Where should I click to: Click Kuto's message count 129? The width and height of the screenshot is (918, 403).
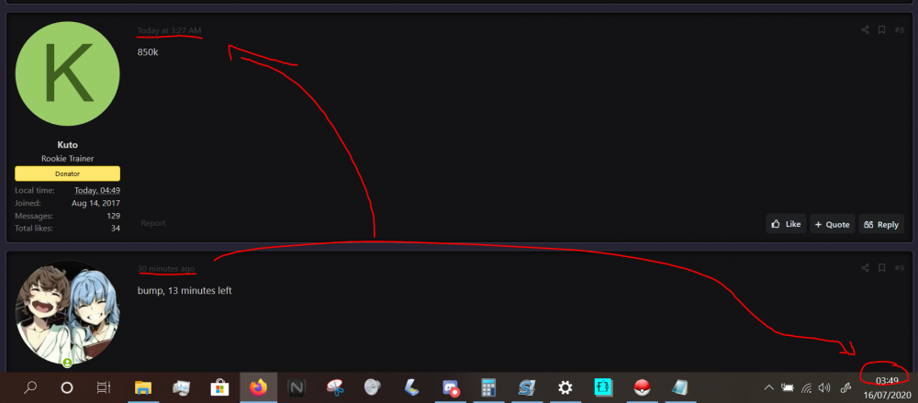(x=113, y=216)
